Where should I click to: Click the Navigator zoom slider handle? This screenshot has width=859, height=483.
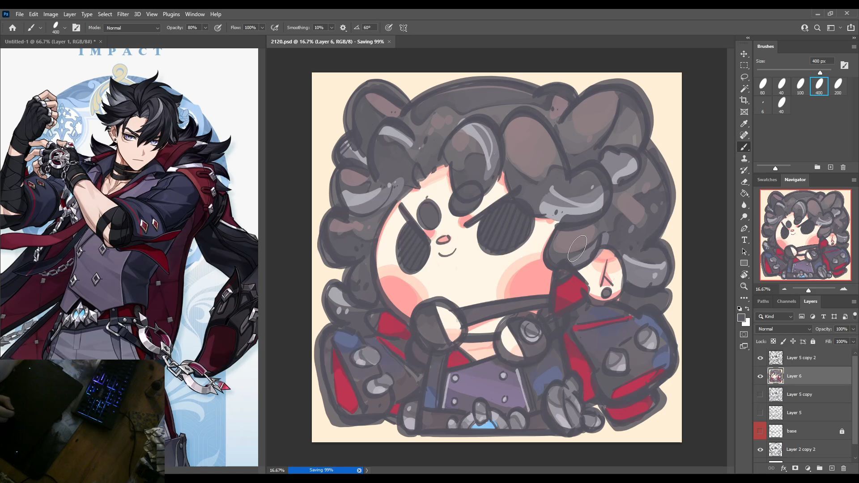coord(808,290)
